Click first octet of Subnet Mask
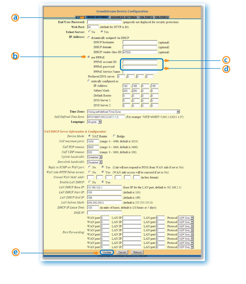The width and height of the screenshot is (246, 284). pyautogui.click(x=126, y=91)
